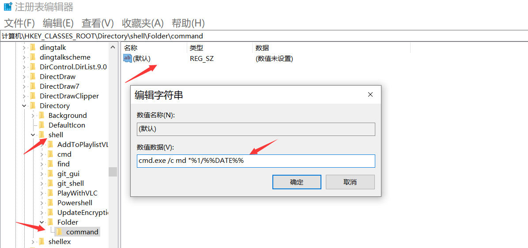Click the dingtalkscheme folder icon

pos(33,57)
